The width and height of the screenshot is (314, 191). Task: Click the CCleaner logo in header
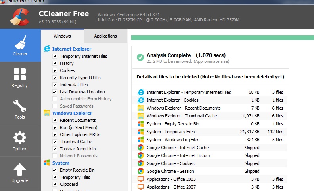pos(19,17)
